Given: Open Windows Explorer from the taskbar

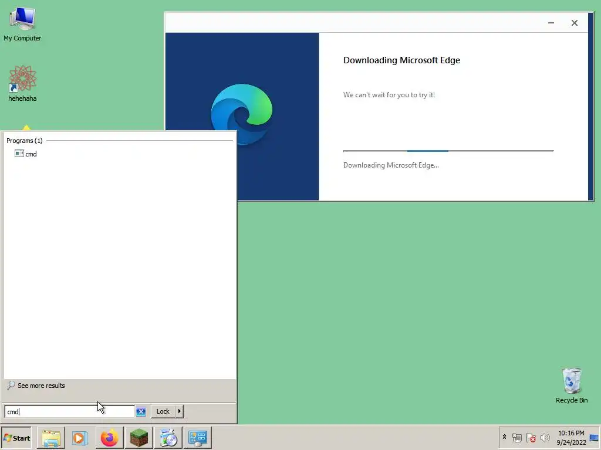Looking at the screenshot, I should [x=50, y=438].
